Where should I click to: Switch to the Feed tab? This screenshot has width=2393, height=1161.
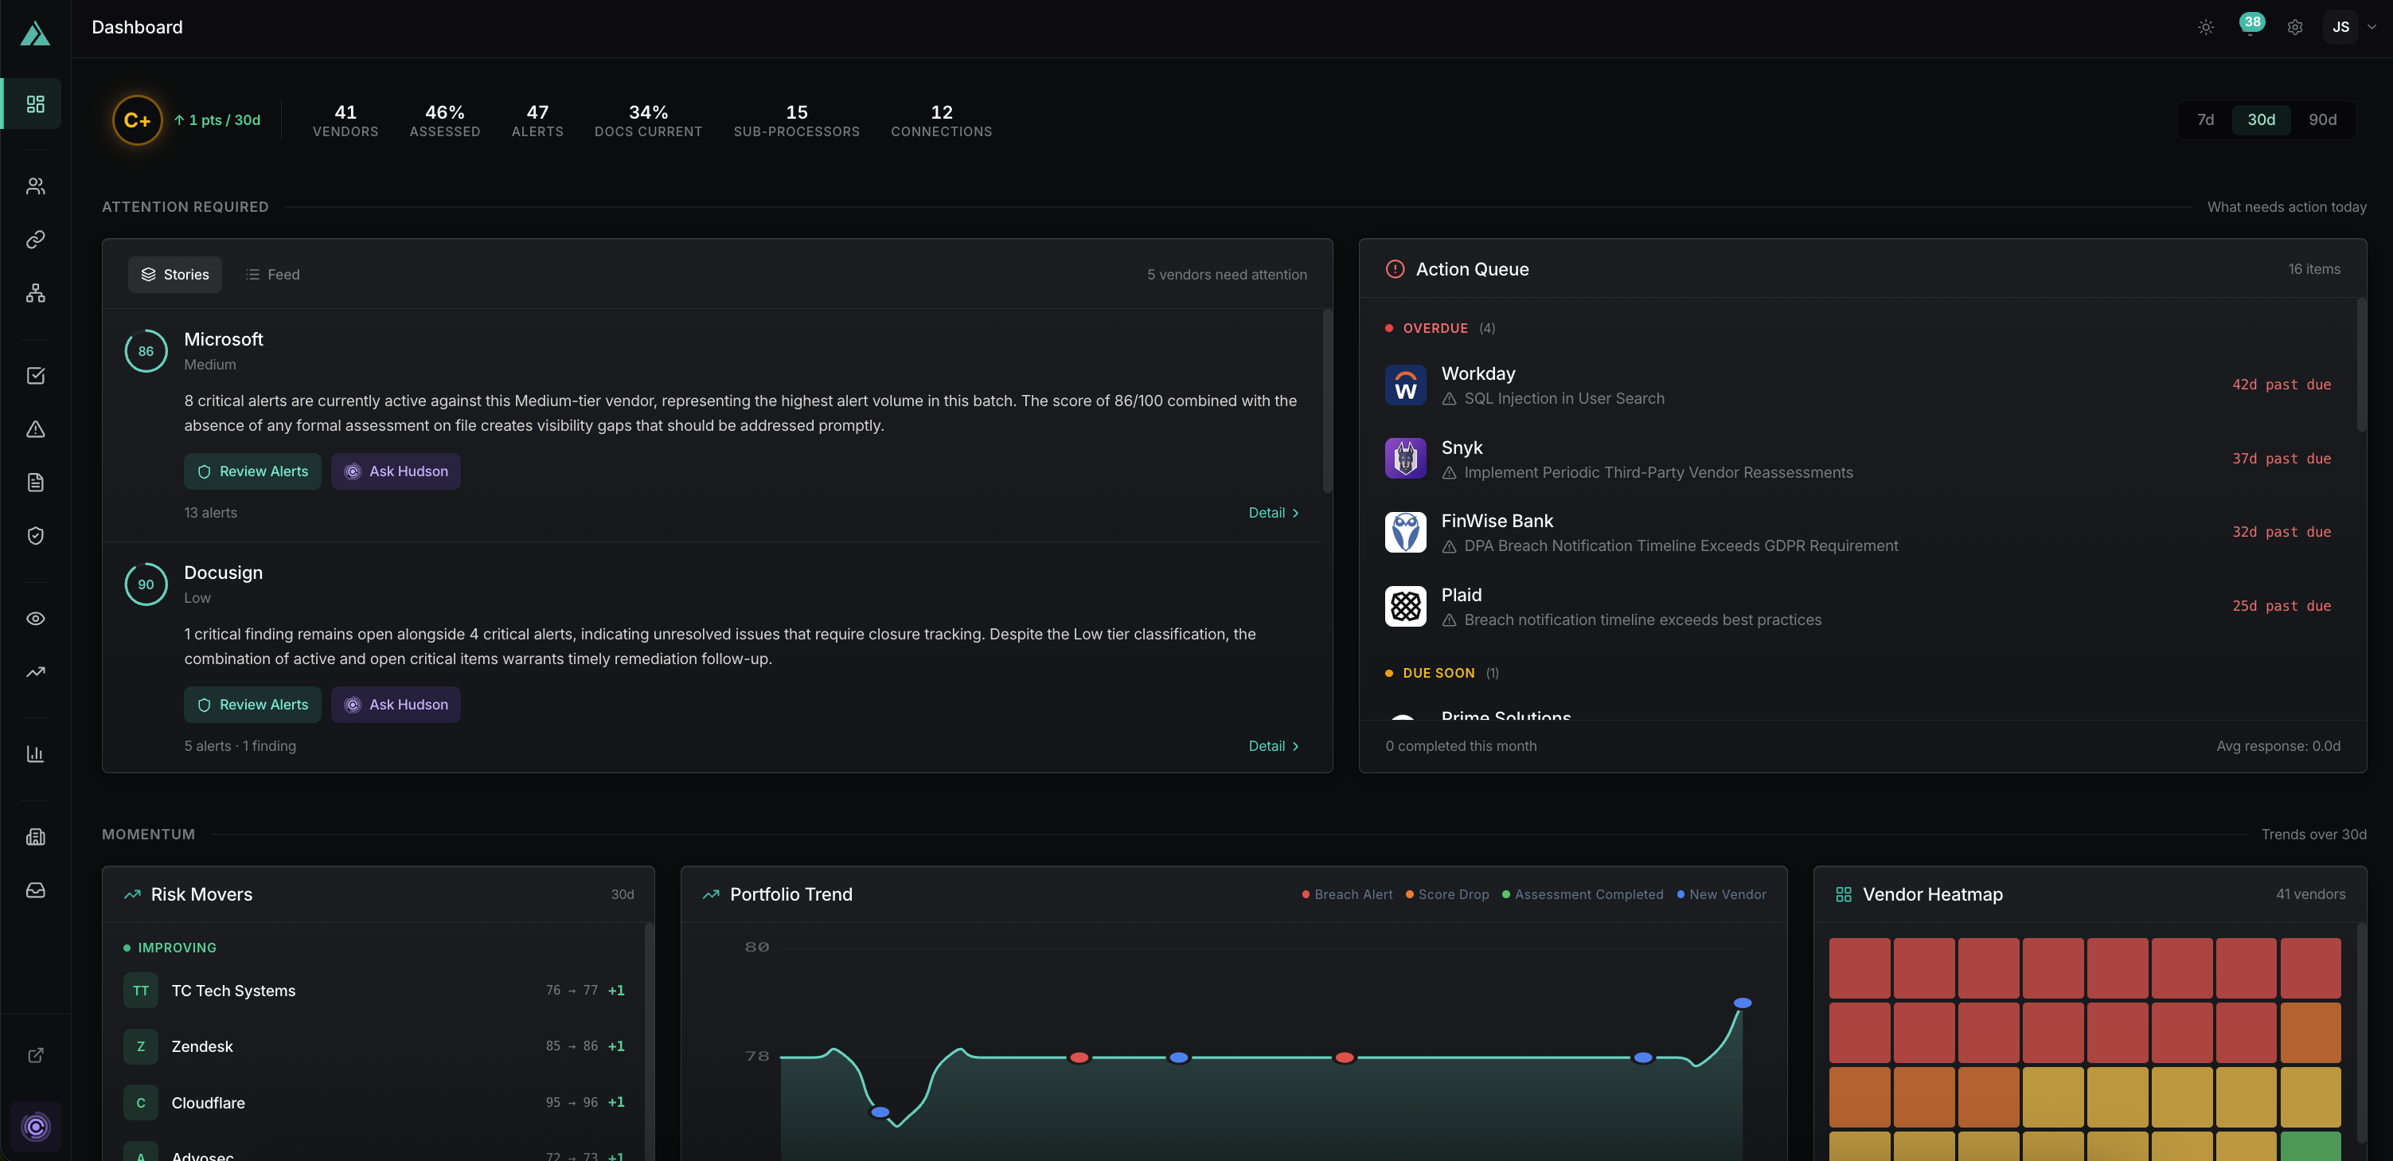(272, 274)
